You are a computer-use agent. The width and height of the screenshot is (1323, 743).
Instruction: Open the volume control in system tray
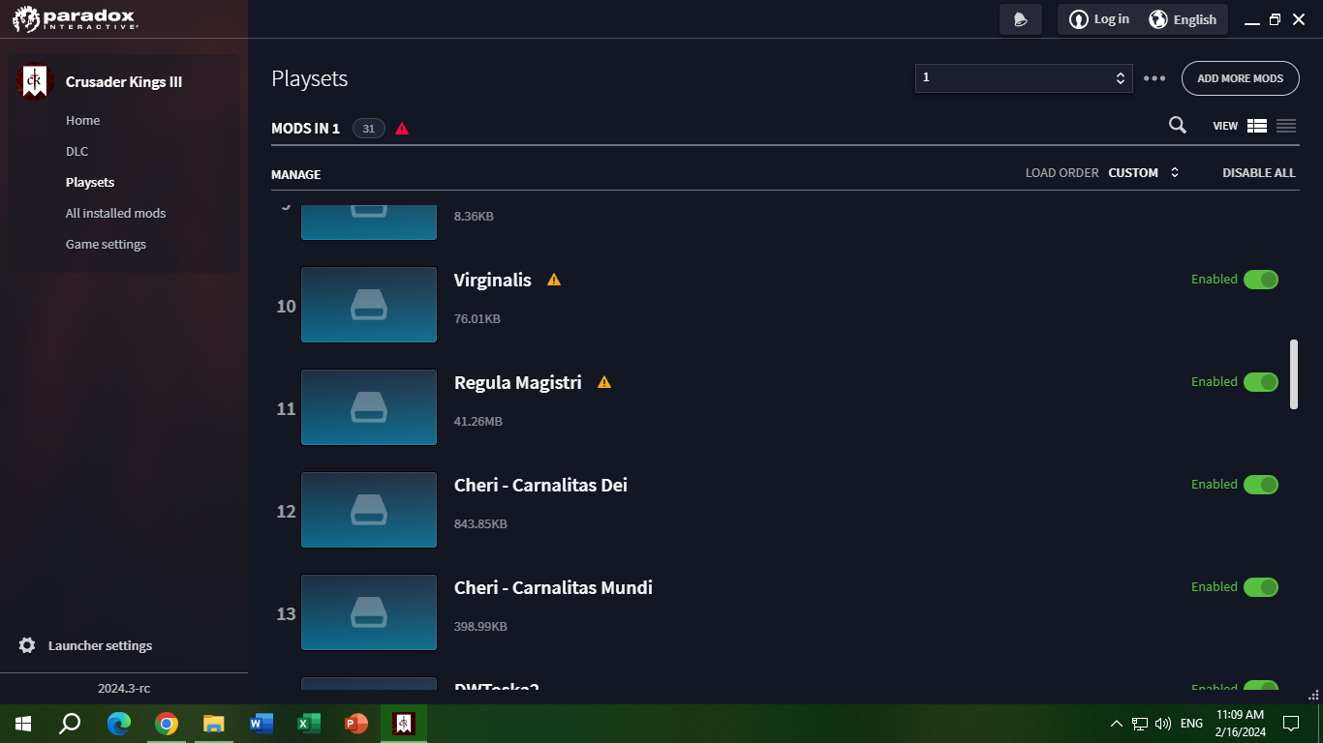tap(1163, 724)
